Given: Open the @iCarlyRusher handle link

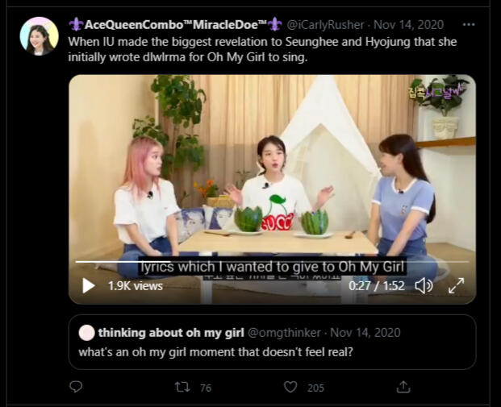Looking at the screenshot, I should pos(325,24).
